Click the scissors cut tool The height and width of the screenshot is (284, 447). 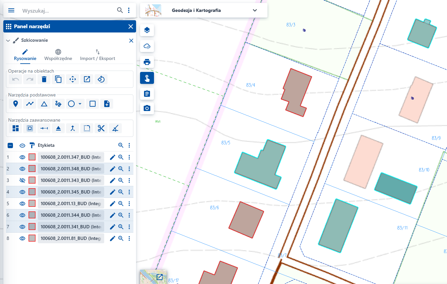coord(101,128)
